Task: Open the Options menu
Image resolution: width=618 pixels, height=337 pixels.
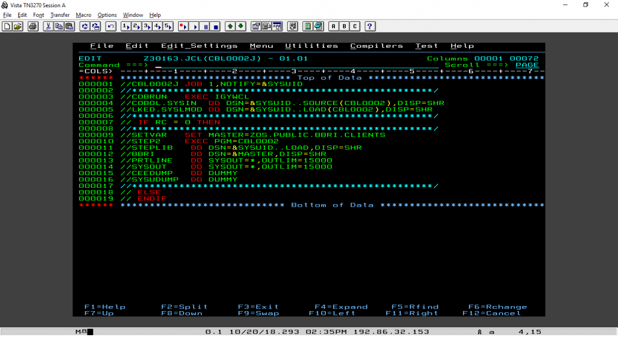Action: (107, 15)
